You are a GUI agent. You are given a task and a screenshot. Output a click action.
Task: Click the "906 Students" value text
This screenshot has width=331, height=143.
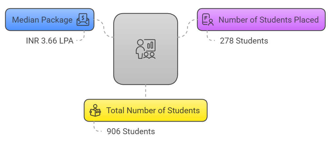click(x=131, y=132)
